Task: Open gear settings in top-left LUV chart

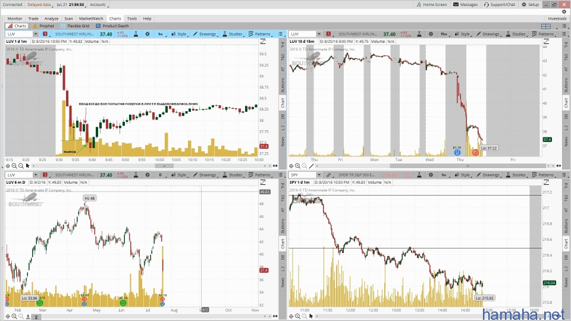Action: coord(148,34)
